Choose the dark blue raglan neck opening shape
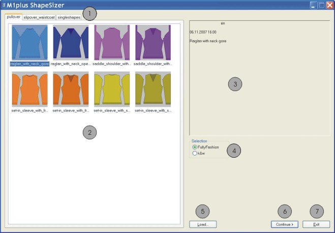The image size is (335, 233). [x=70, y=42]
